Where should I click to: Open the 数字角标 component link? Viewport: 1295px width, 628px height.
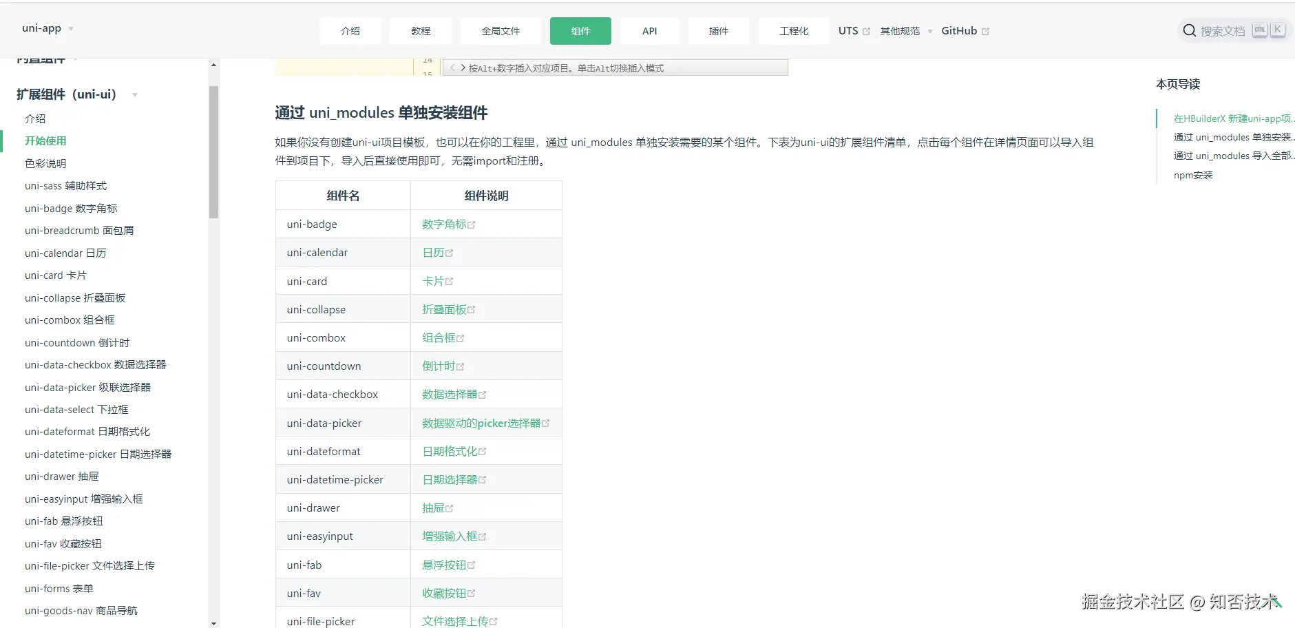tap(448, 224)
